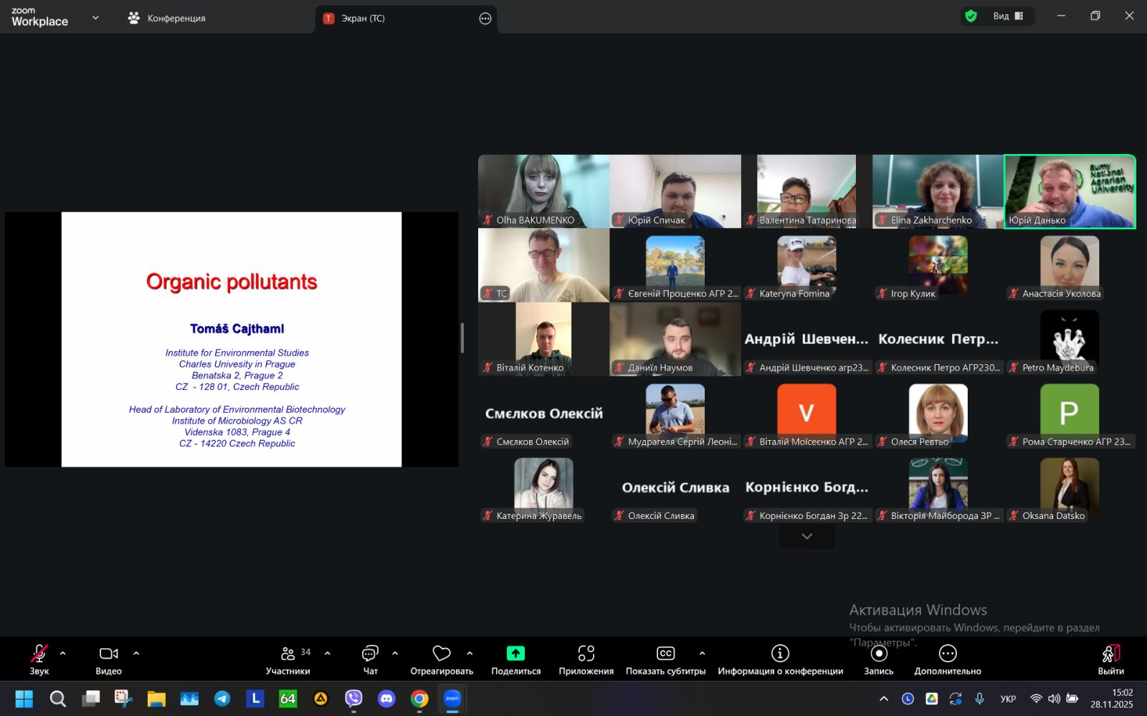The image size is (1147, 716).
Task: Show more participants with down chevron
Action: (x=806, y=537)
